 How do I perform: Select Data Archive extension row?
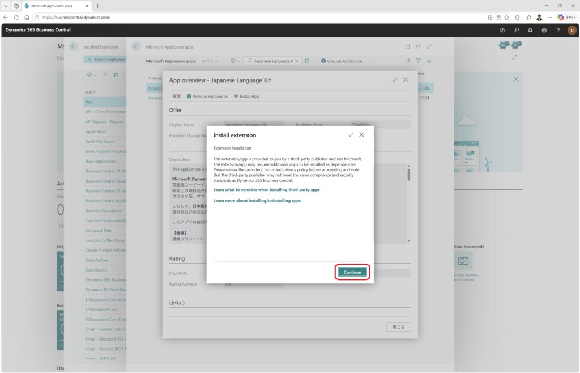pyautogui.click(x=105, y=260)
